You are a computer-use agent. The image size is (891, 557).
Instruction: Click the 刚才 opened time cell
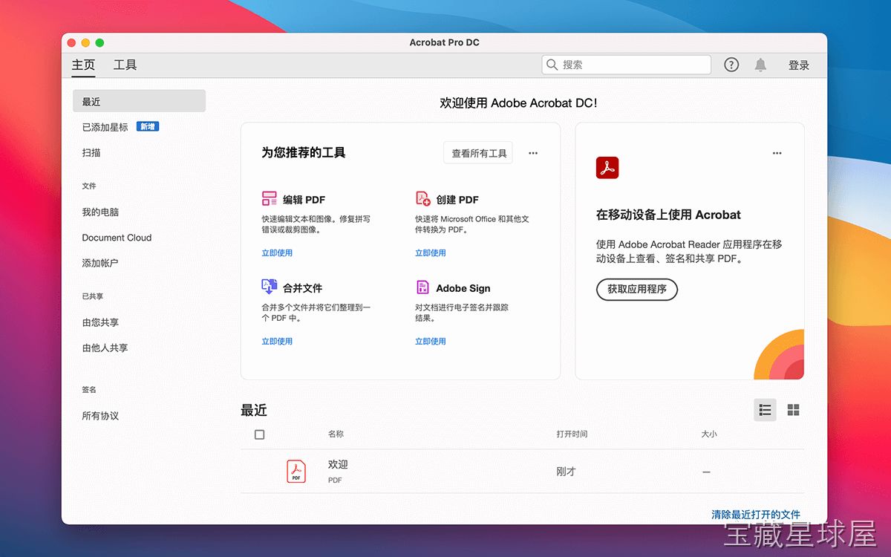[x=567, y=472]
